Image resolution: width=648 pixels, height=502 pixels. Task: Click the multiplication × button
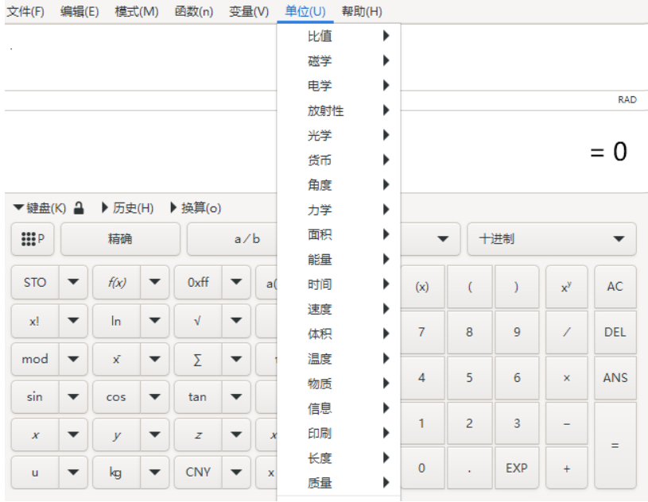pyautogui.click(x=567, y=378)
